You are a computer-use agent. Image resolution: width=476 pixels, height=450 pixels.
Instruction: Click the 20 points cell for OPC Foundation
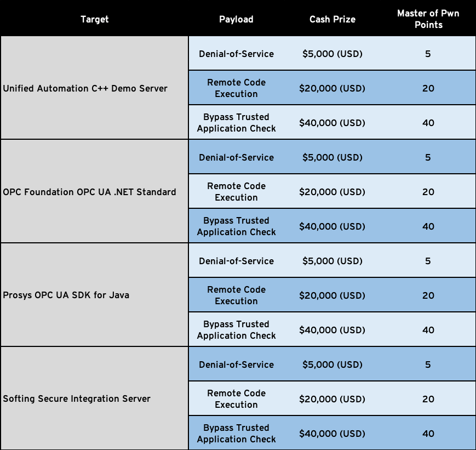tap(428, 192)
